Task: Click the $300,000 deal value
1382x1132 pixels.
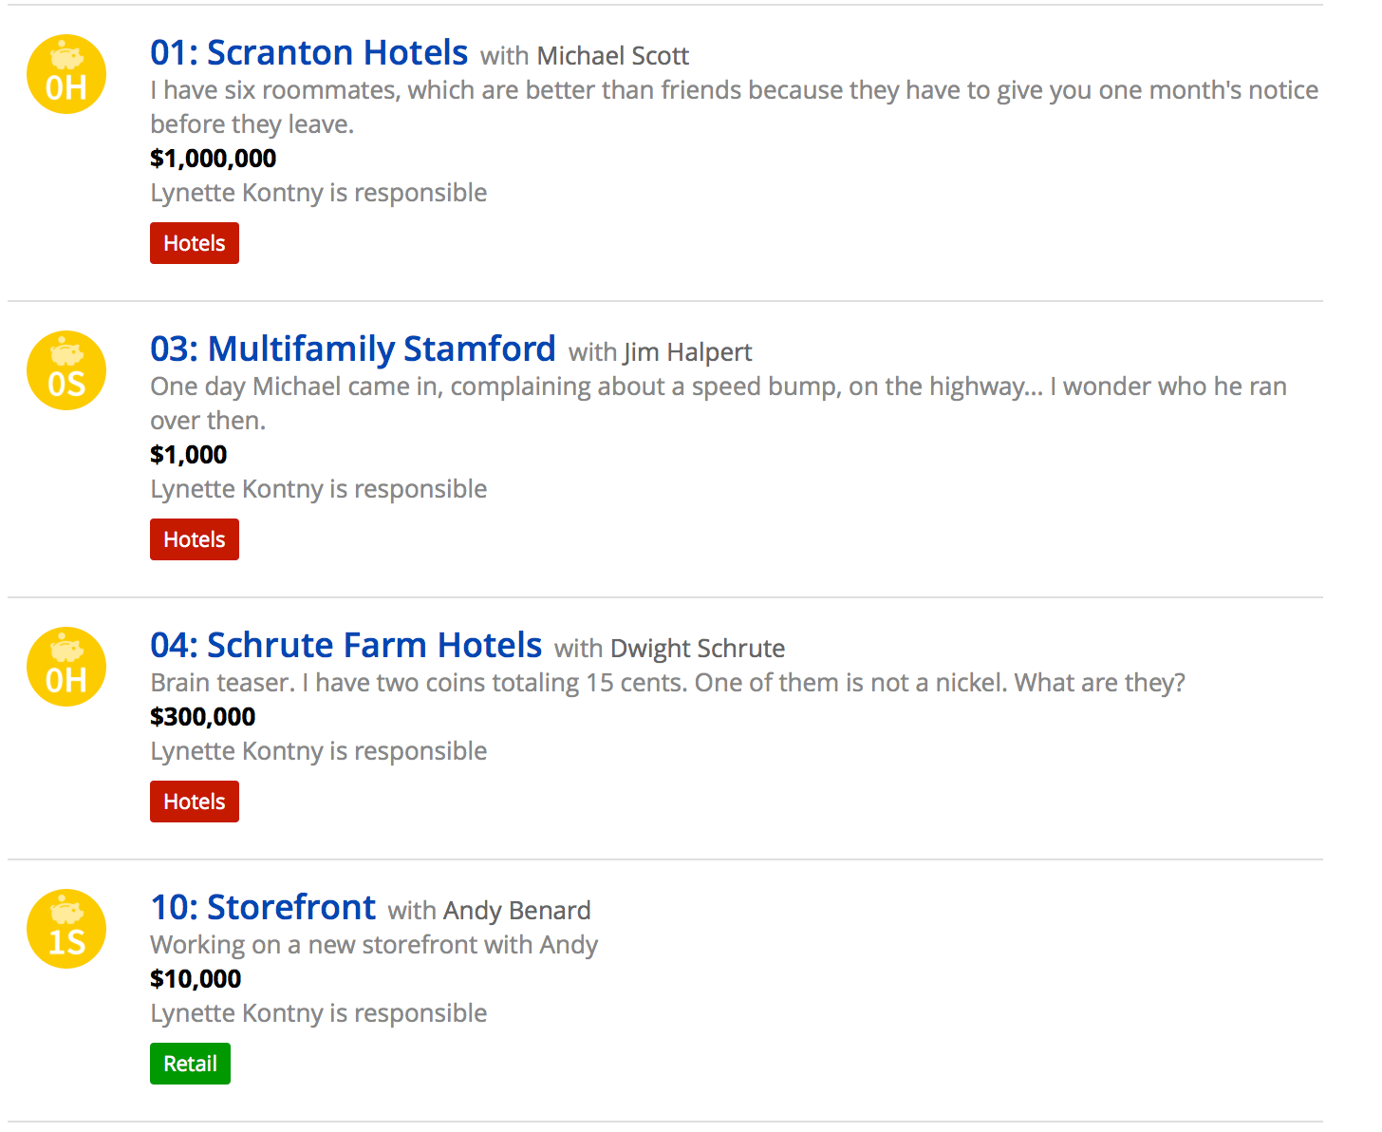Action: point(203,717)
